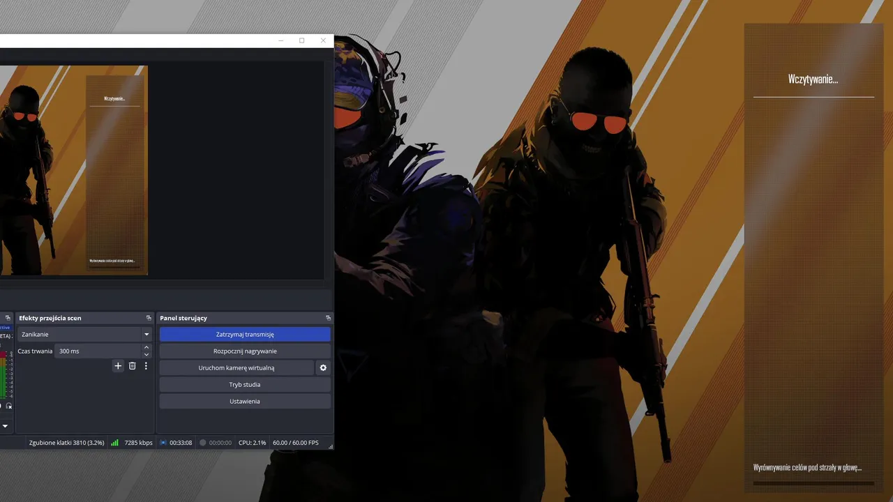
Task: Click the green bitrate signal bars
Action: (x=114, y=443)
